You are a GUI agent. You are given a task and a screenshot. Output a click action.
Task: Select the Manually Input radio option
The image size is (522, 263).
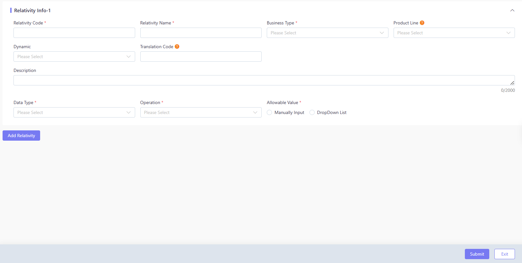point(269,112)
